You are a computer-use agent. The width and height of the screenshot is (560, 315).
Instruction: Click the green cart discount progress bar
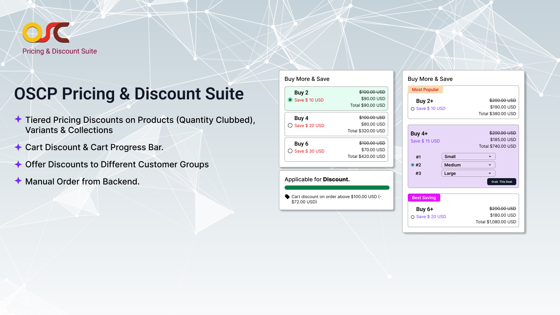pos(337,188)
